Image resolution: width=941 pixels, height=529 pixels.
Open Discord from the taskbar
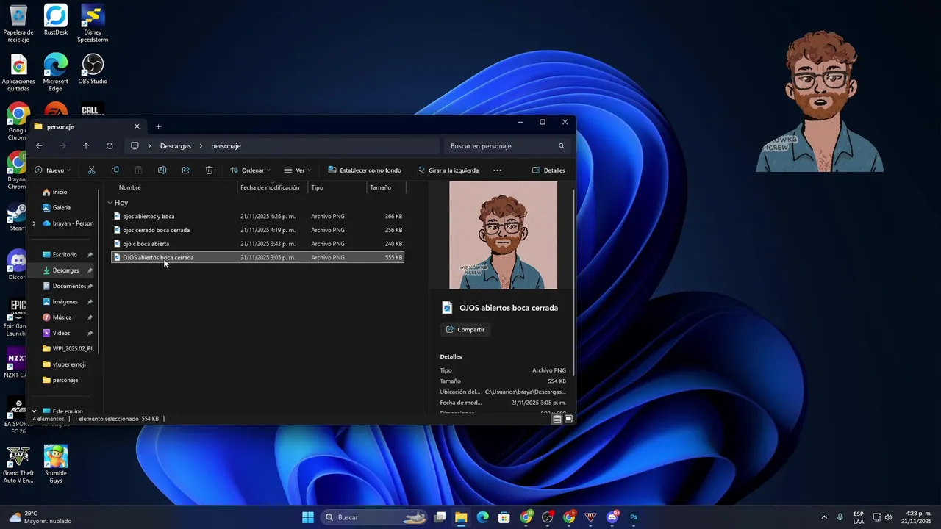coord(612,517)
